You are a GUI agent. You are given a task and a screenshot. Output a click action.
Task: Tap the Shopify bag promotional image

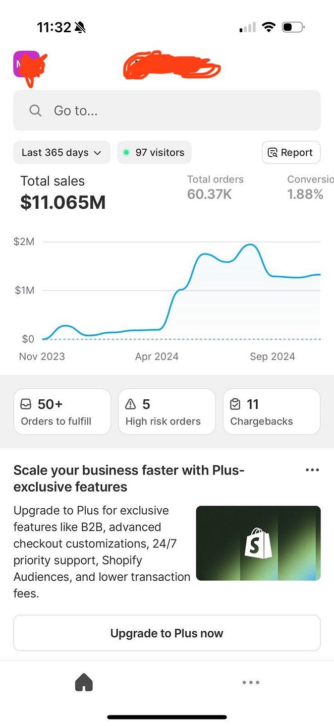coord(258,543)
